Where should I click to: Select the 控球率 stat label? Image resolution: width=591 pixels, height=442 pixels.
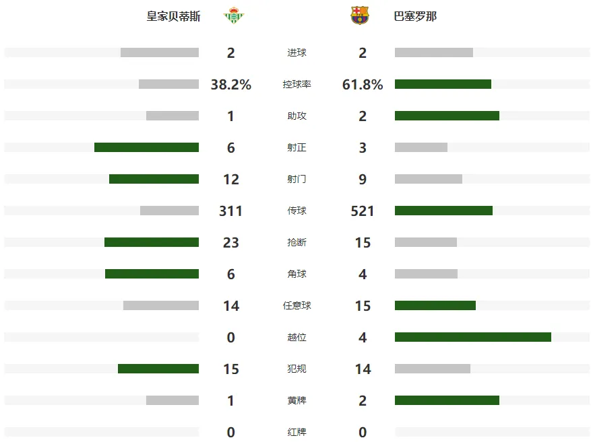pyautogui.click(x=297, y=84)
